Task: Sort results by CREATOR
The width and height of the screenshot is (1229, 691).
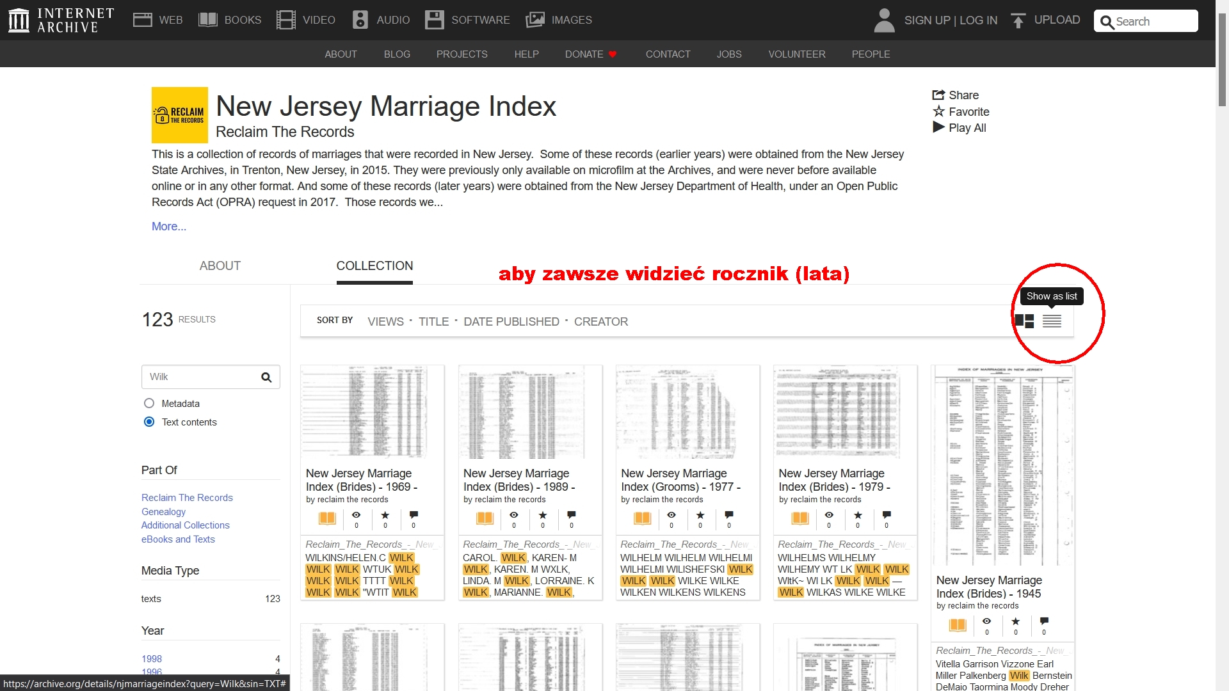Action: (600, 322)
